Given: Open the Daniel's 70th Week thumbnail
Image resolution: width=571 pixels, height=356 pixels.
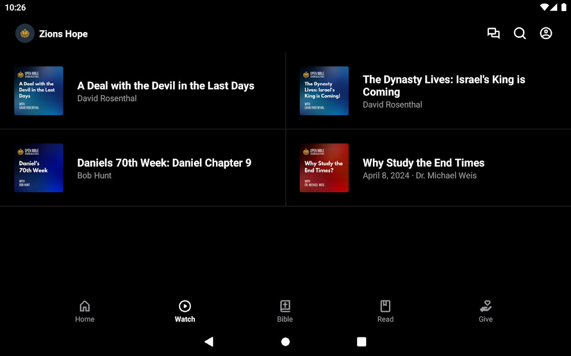Looking at the screenshot, I should 39,168.
